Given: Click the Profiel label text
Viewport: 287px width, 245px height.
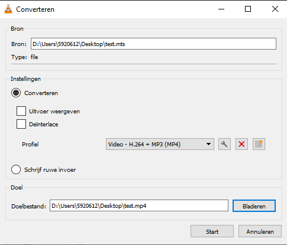Looking at the screenshot, I should (30, 144).
